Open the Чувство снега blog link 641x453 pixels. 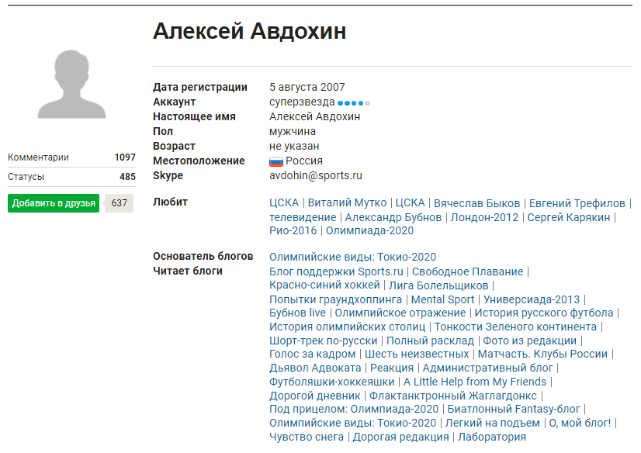(307, 437)
